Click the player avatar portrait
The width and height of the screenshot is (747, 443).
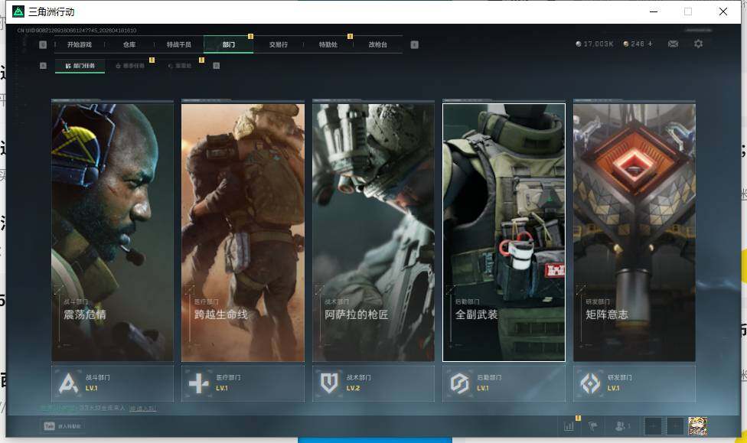tap(697, 426)
